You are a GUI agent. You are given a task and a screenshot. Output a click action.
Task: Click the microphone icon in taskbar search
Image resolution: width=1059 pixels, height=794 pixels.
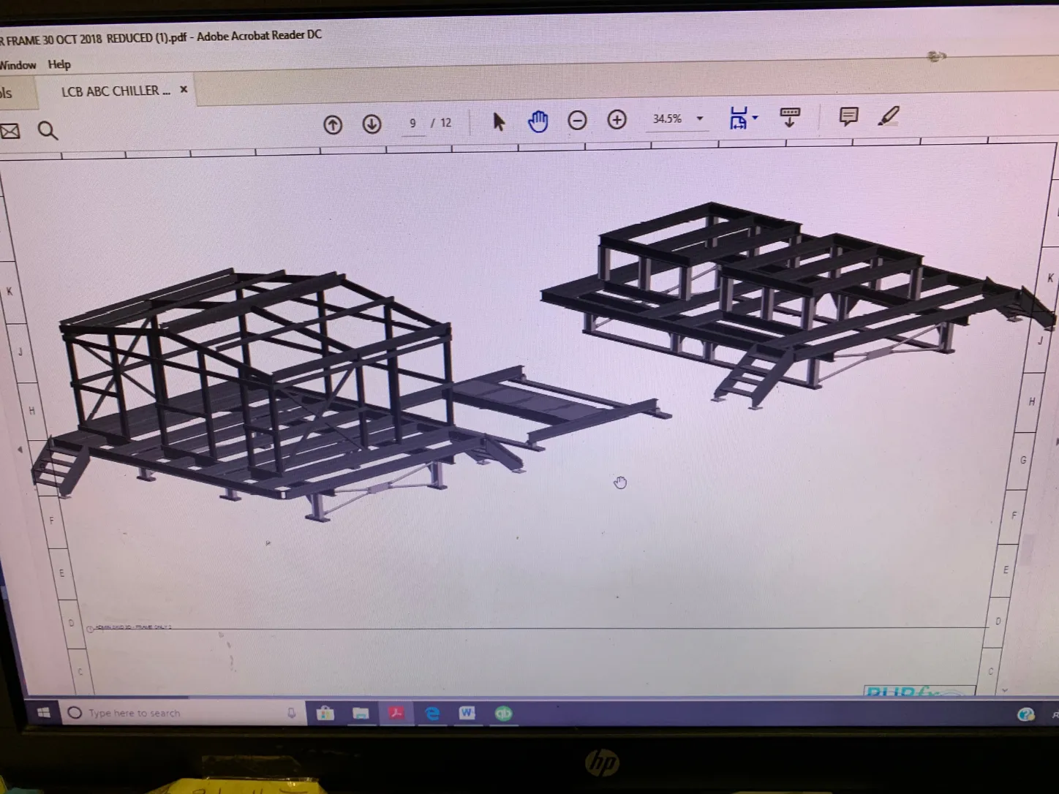pyautogui.click(x=292, y=713)
